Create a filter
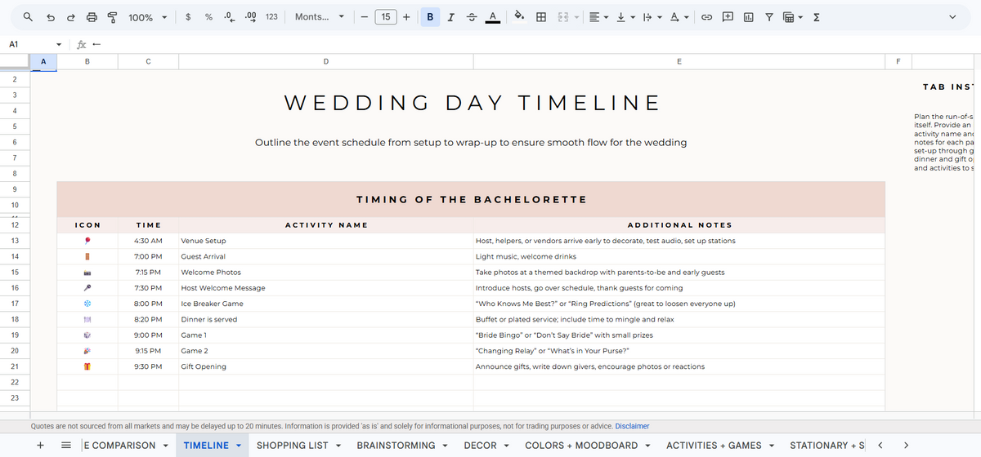Viewport: 981px width, 457px height. pyautogui.click(x=769, y=16)
